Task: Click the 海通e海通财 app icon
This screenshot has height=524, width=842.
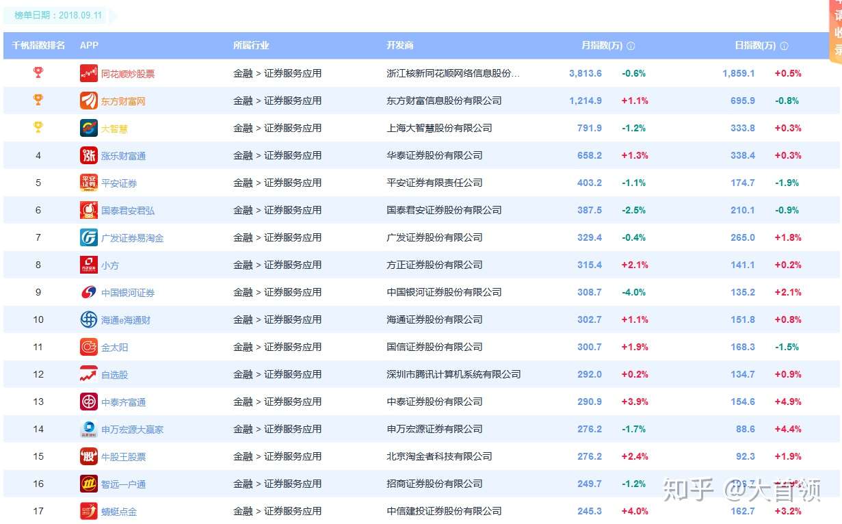Action: (x=89, y=319)
